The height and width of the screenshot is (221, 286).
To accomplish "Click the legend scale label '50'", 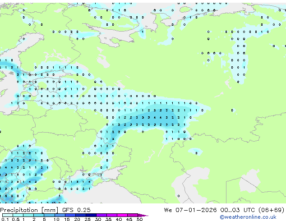I will [x=139, y=219].
